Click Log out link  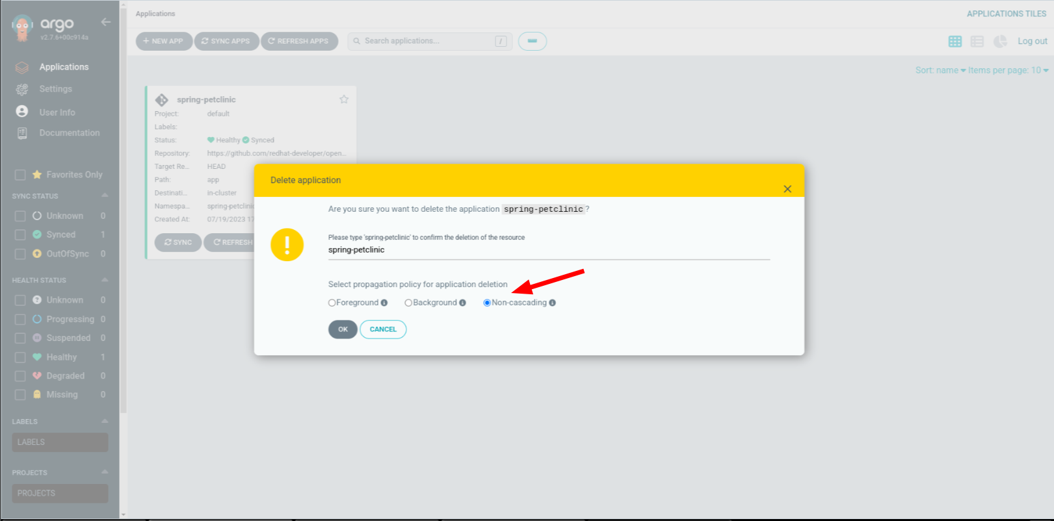(x=1033, y=41)
